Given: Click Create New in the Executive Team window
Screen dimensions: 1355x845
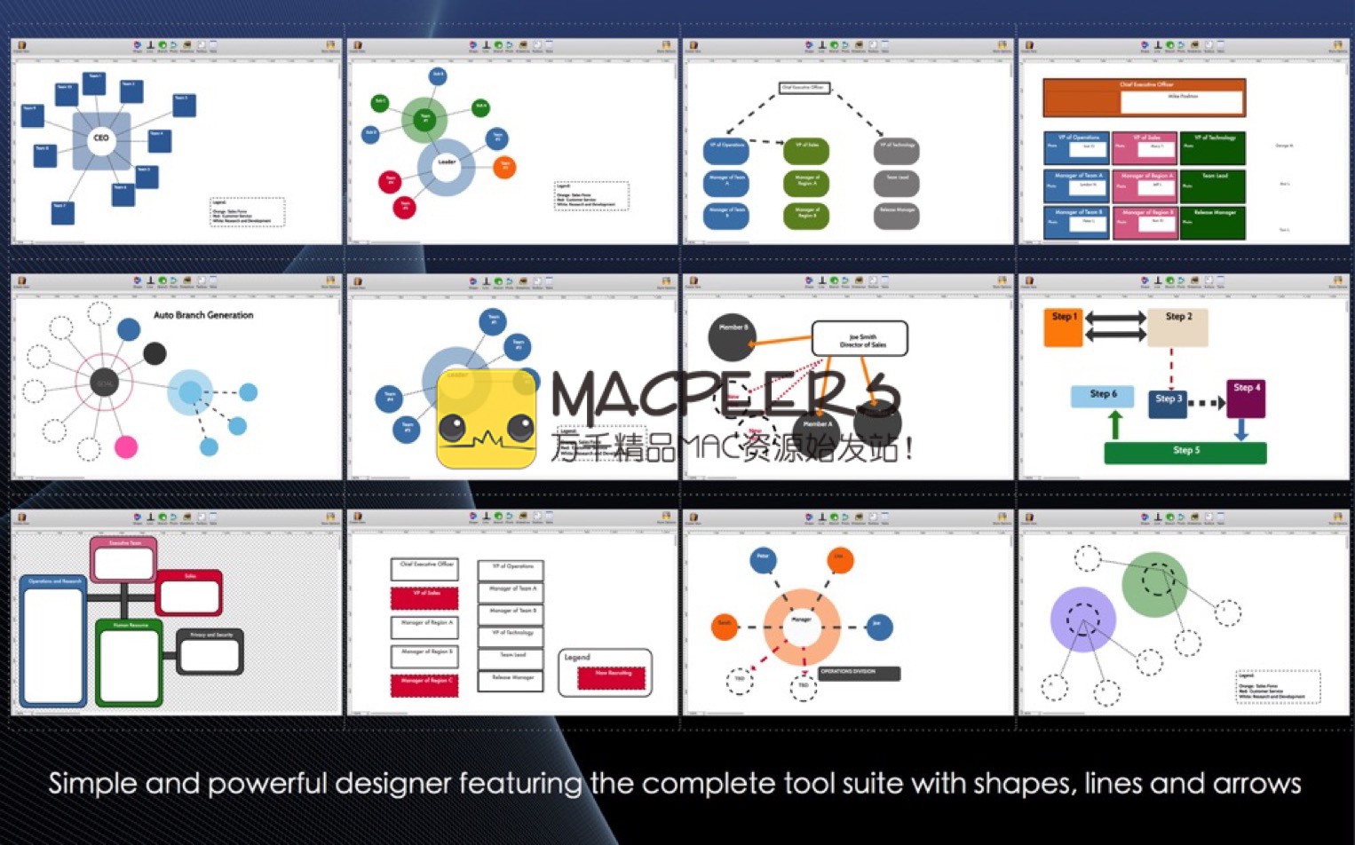Looking at the screenshot, I should [x=21, y=518].
